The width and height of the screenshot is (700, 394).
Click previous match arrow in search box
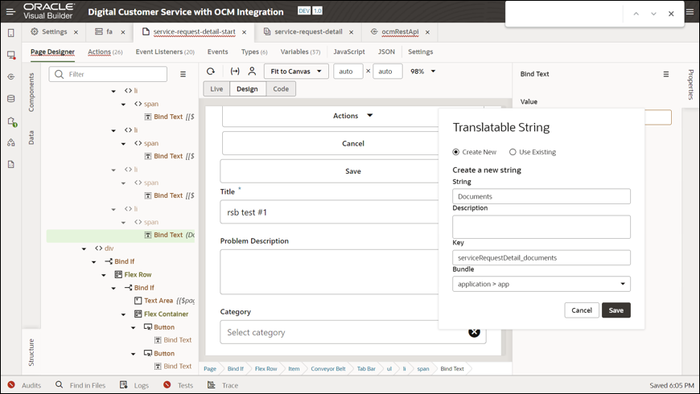[x=636, y=14]
